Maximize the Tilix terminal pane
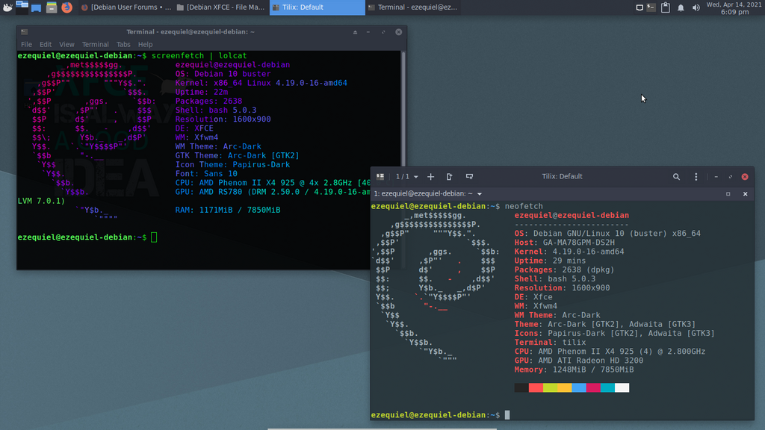The image size is (765, 430). click(x=728, y=194)
